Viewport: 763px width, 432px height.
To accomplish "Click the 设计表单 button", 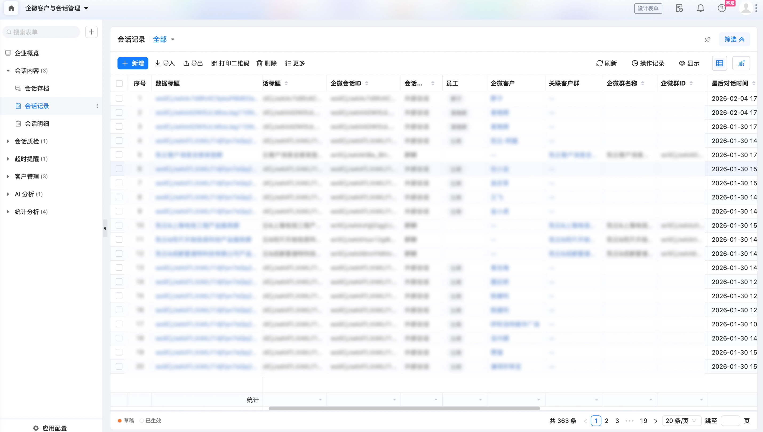I will [648, 8].
